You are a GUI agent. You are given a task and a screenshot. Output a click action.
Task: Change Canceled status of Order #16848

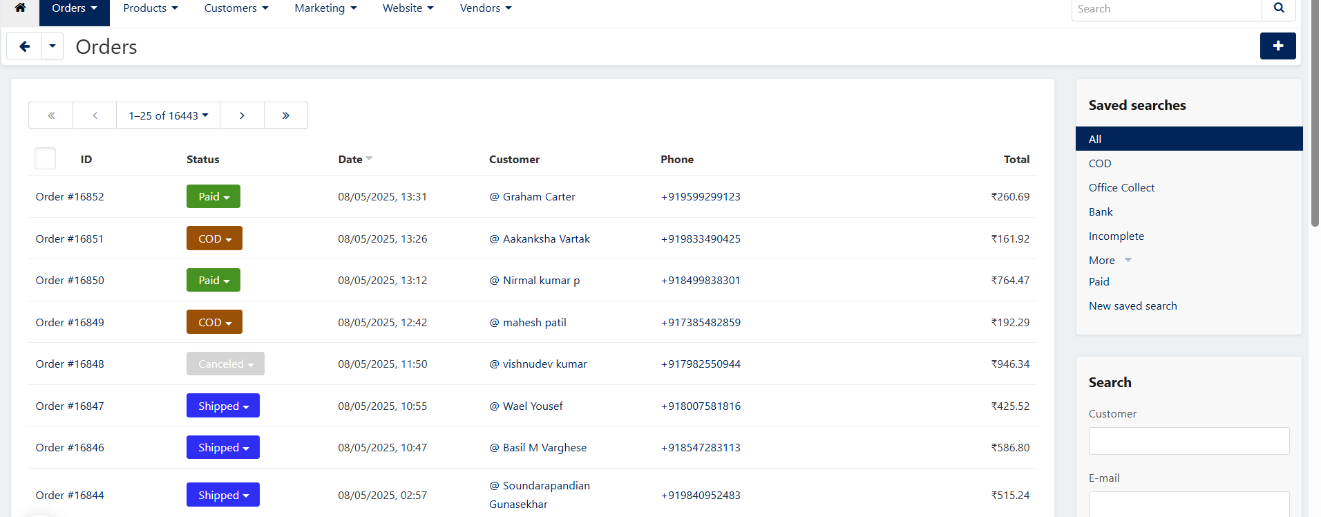tap(225, 364)
